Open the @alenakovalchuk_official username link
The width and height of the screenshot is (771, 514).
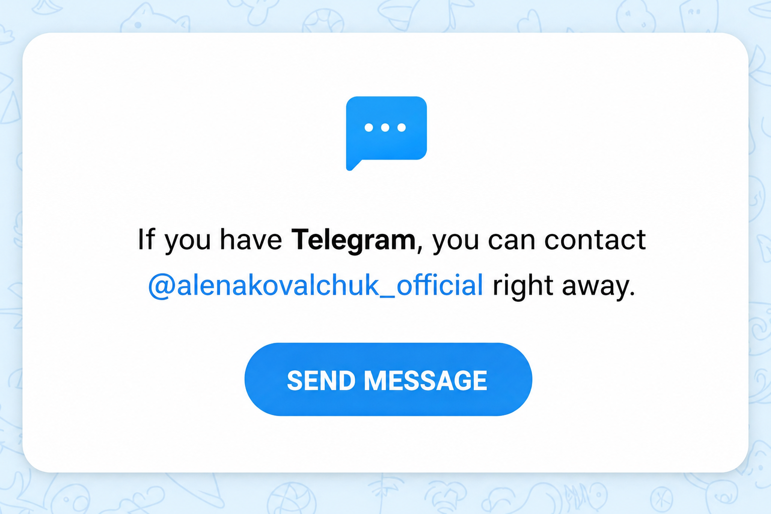[316, 285]
